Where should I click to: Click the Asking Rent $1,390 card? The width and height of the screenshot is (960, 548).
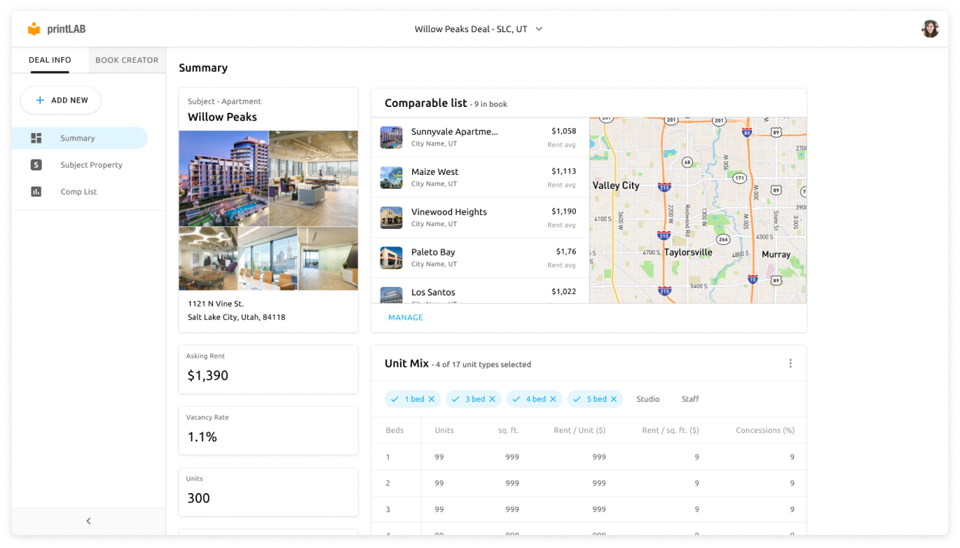[x=269, y=369]
